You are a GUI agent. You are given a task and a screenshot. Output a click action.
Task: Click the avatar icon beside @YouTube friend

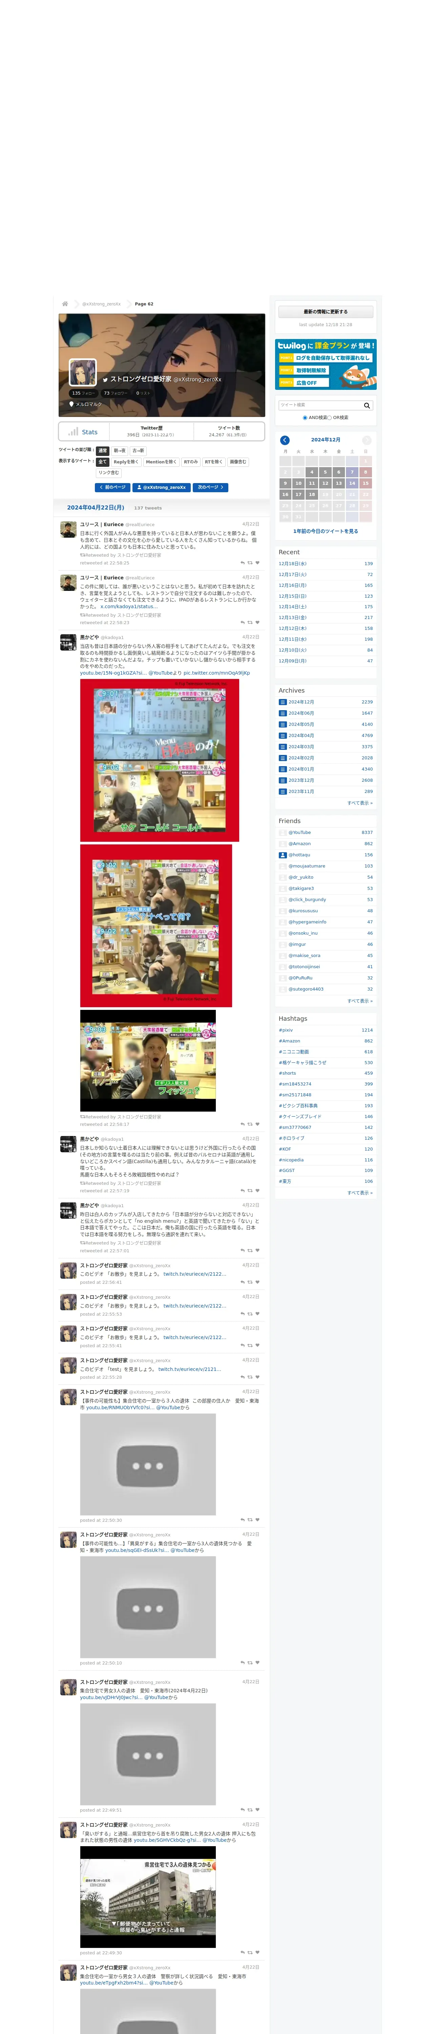click(283, 832)
